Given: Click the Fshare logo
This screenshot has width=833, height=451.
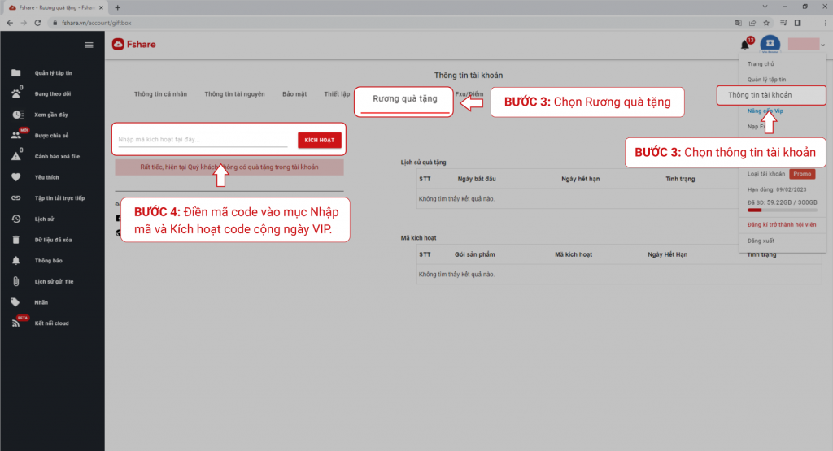Looking at the screenshot, I should (x=134, y=45).
